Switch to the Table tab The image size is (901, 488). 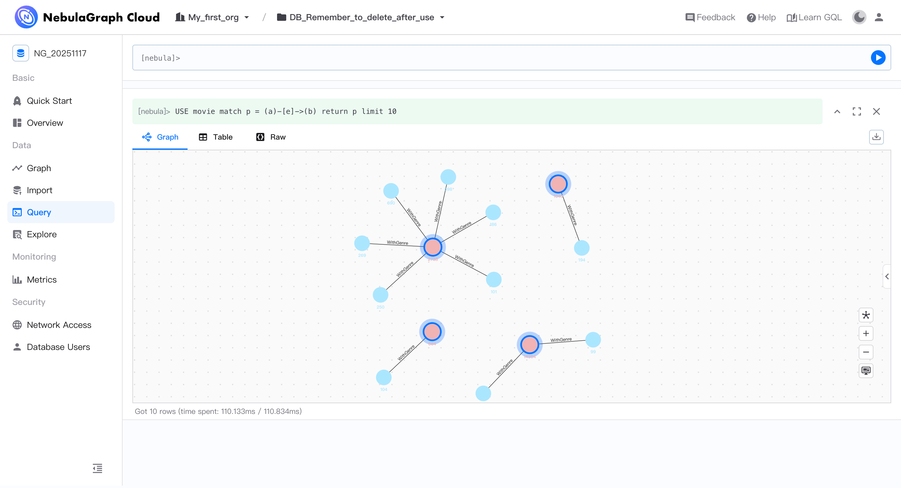[x=215, y=137]
